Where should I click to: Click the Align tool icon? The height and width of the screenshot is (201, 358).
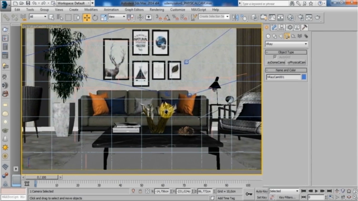[x=244, y=17]
